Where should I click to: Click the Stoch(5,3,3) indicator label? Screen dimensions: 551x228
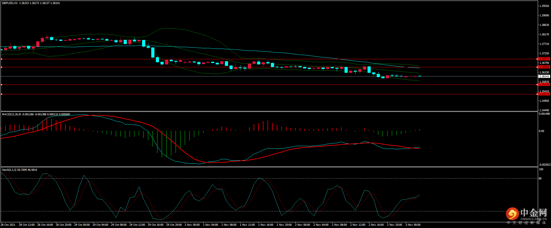[x=9, y=170]
